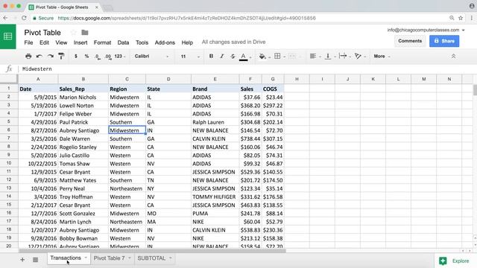
Task: Click the merge cells icon
Action: (x=292, y=57)
